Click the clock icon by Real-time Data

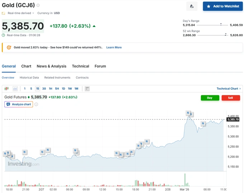(x=4, y=35)
